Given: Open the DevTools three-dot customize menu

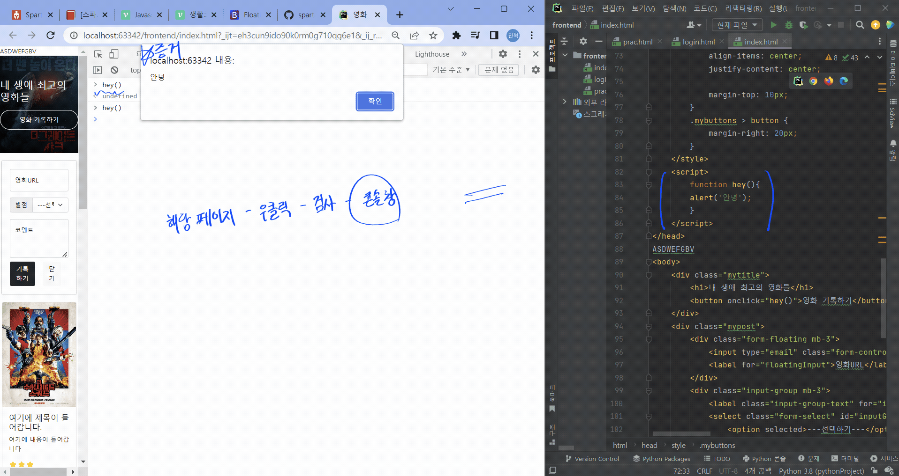Looking at the screenshot, I should [x=519, y=54].
